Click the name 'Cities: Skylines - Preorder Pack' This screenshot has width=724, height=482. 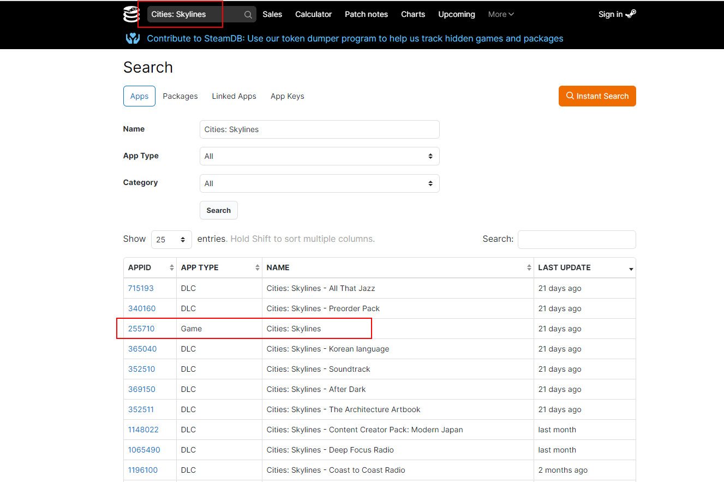point(323,308)
